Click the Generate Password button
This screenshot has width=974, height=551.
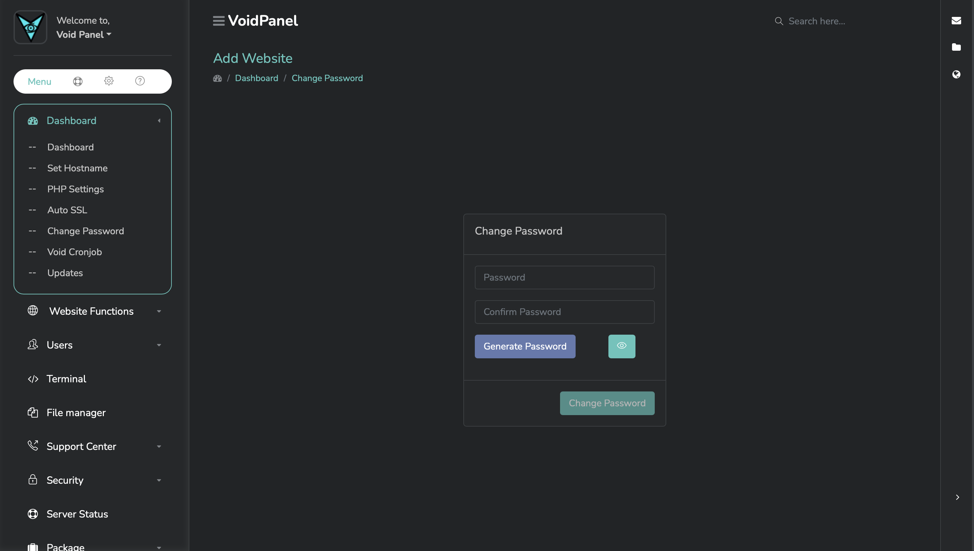point(525,346)
